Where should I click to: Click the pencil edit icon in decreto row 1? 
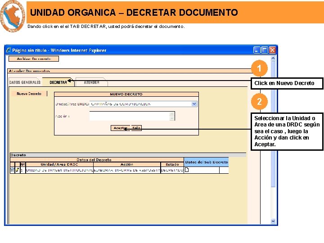[x=18, y=170]
